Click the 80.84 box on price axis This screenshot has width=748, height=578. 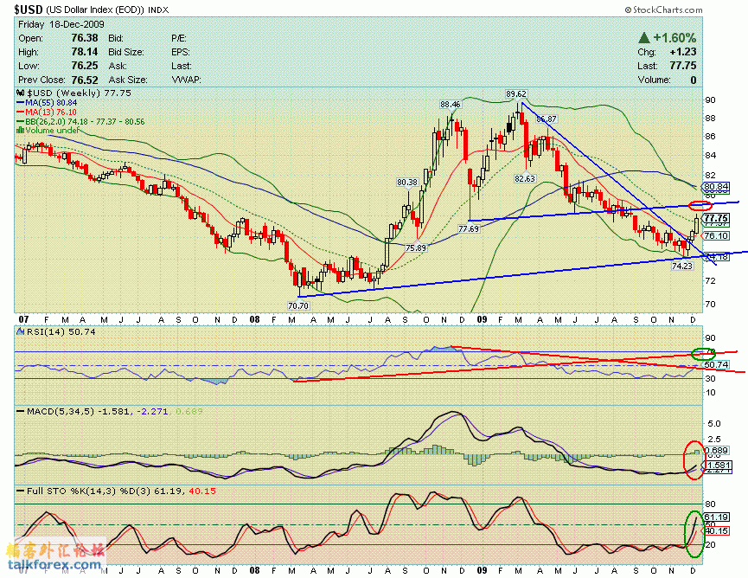pos(715,186)
